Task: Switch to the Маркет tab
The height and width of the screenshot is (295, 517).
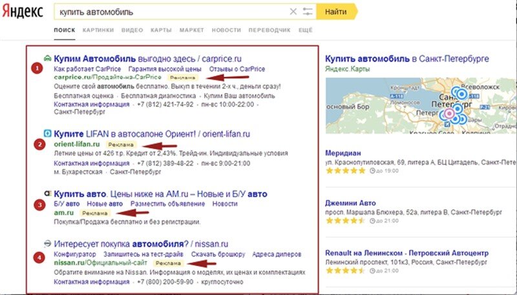Action: 192,30
